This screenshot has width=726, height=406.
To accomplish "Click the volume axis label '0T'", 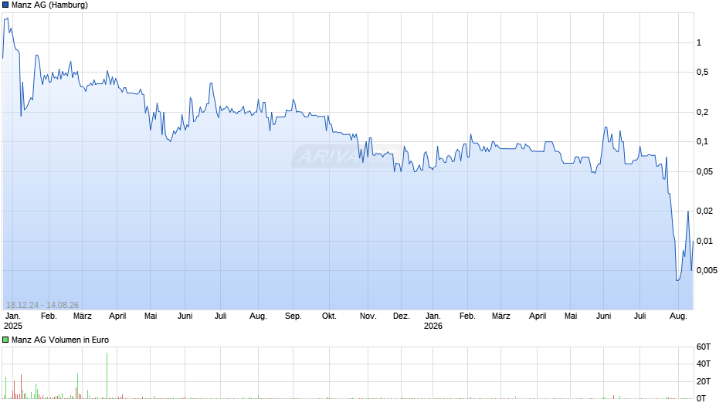I will 701,398.
